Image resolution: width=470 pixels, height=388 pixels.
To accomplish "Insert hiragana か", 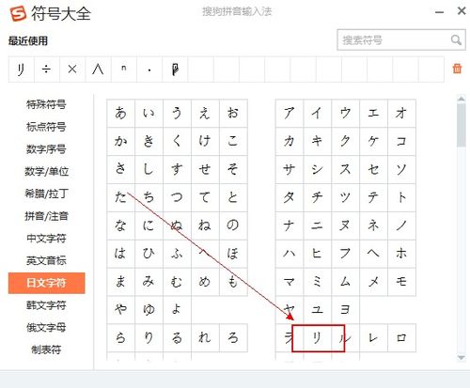I will (x=120, y=141).
